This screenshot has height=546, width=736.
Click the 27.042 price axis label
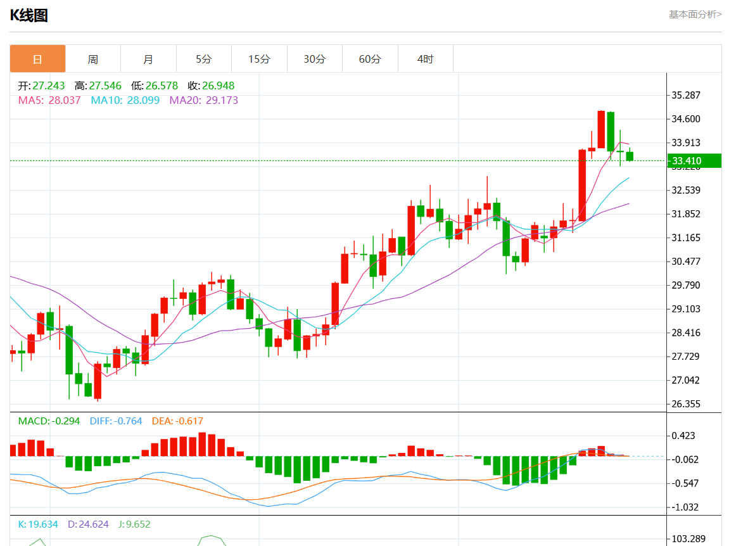(x=686, y=380)
